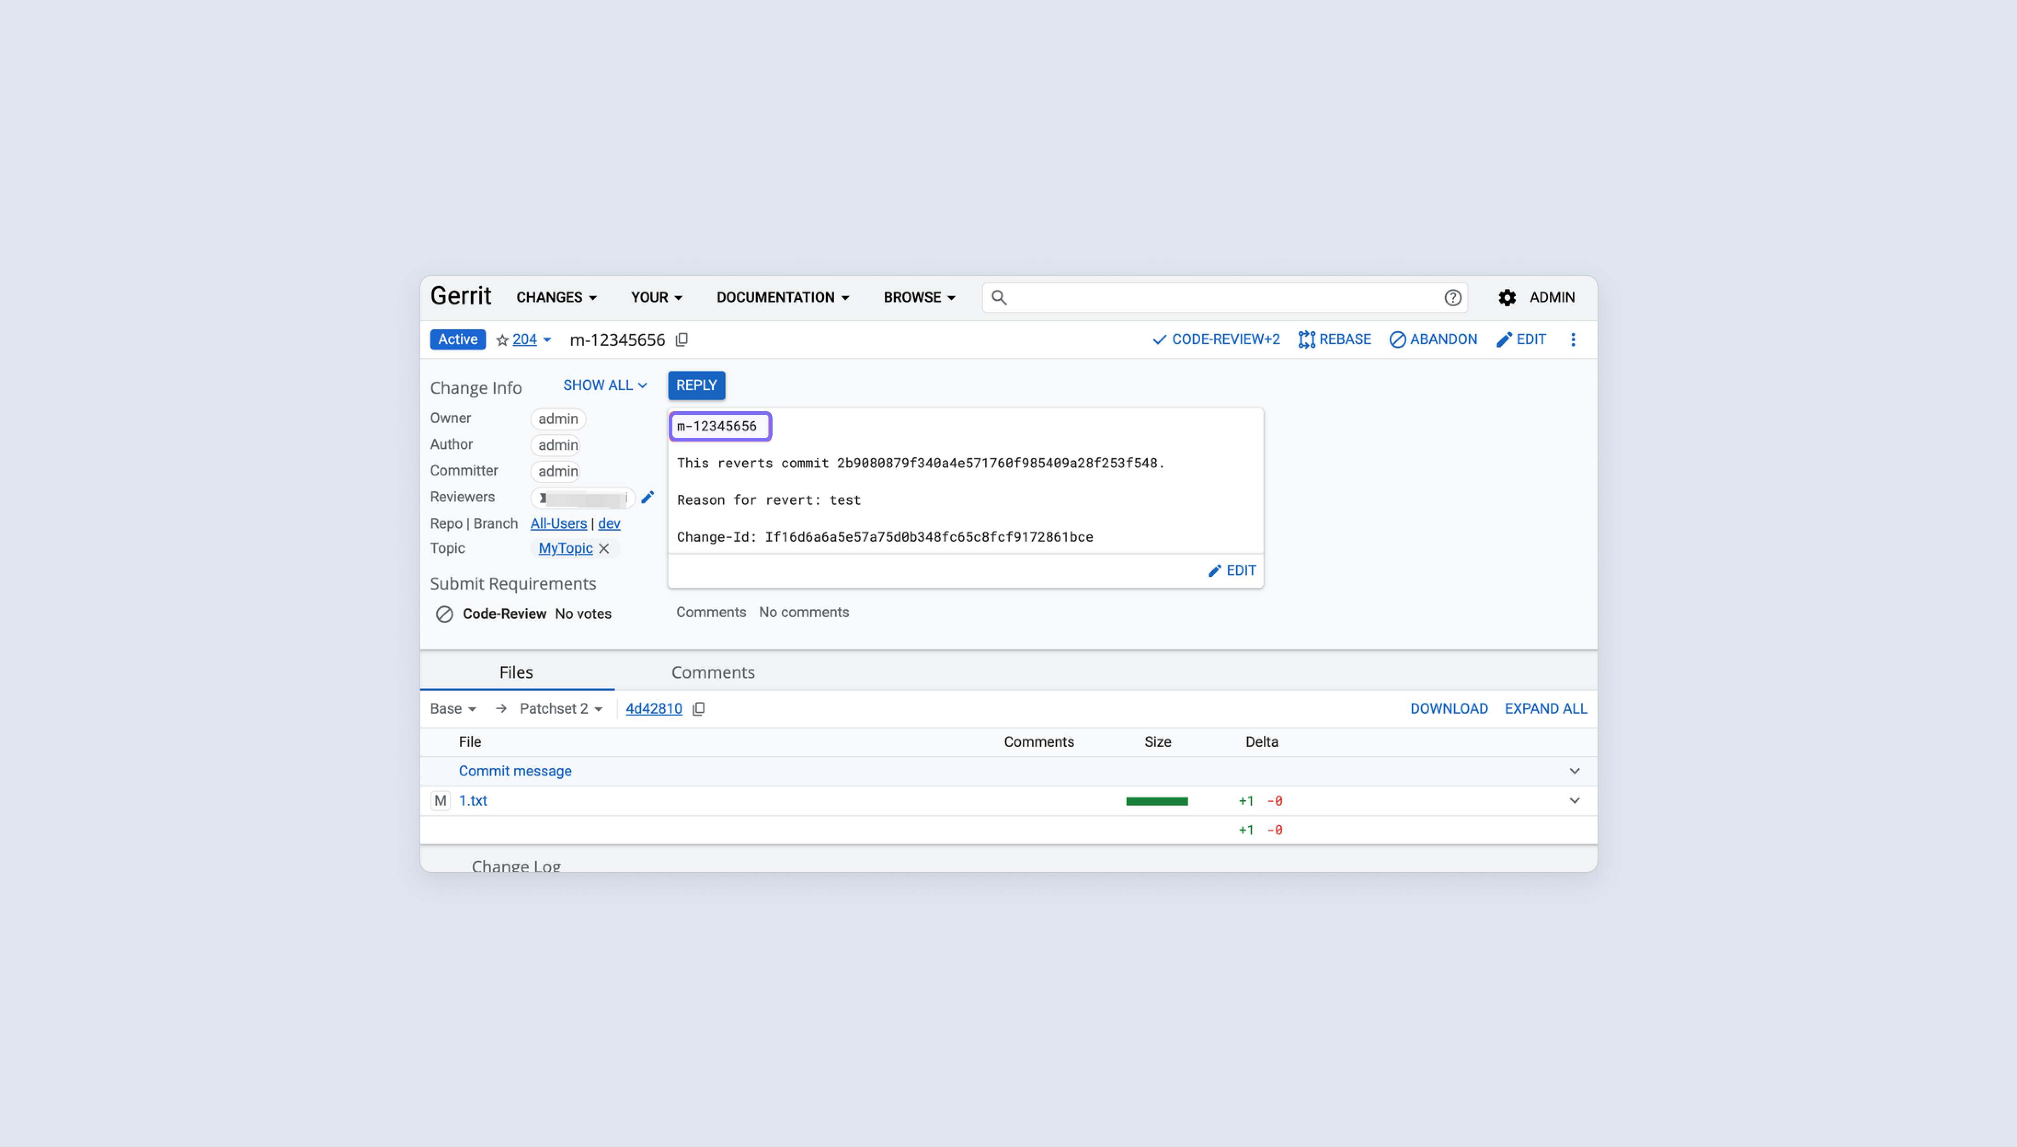Click the Change-Id line in the commit message
The width and height of the screenshot is (2017, 1147).
click(884, 537)
